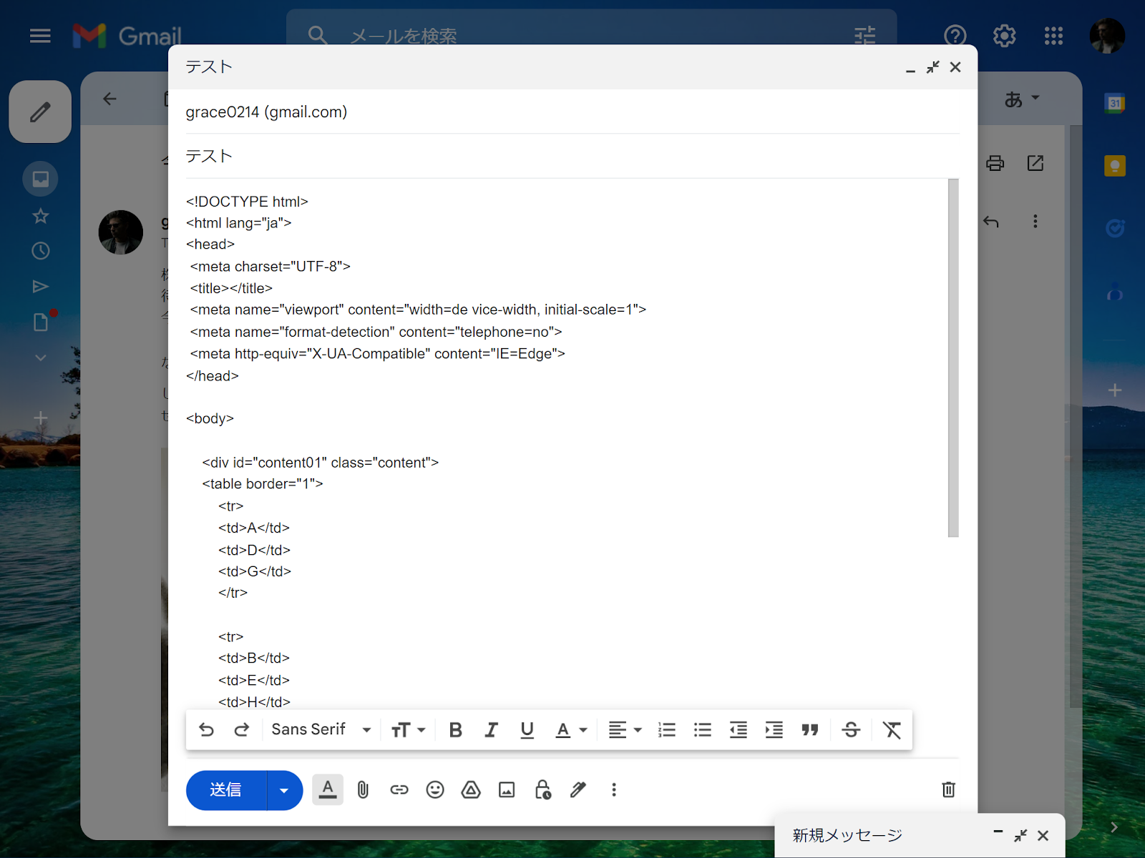Viewport: 1145px width, 858px height.
Task: Click the Gmail logo
Action: (x=127, y=36)
